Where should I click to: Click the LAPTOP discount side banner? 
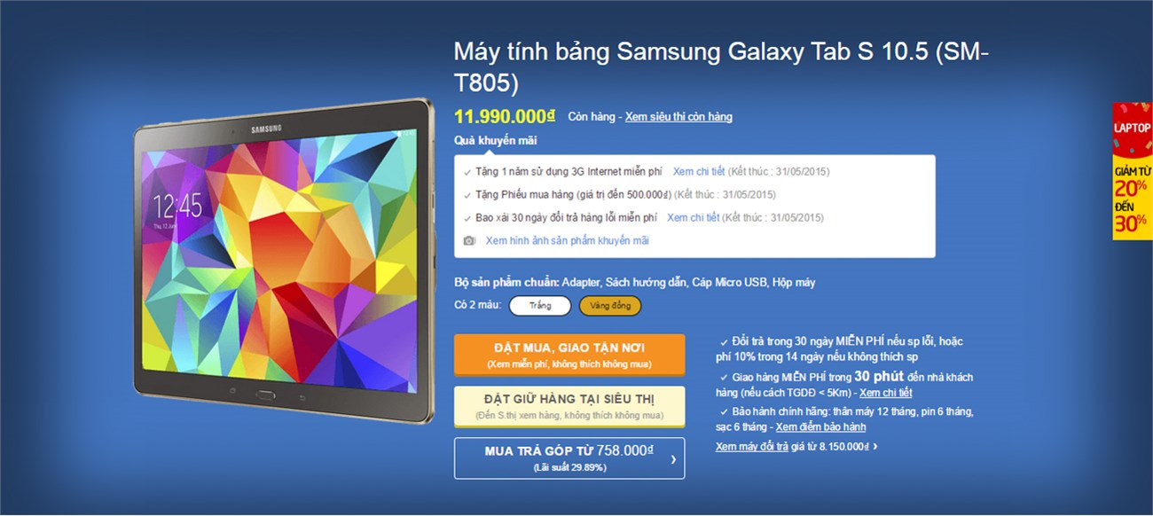[1133, 172]
